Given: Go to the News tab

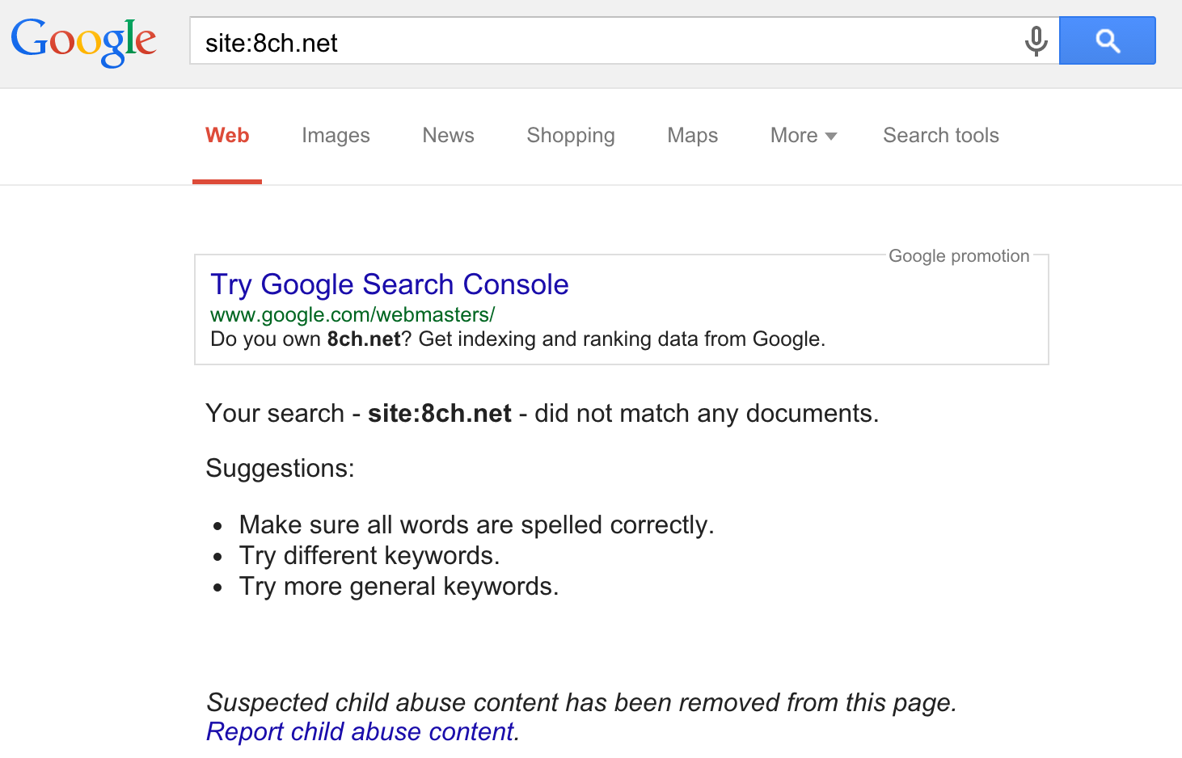Looking at the screenshot, I should click(x=448, y=136).
